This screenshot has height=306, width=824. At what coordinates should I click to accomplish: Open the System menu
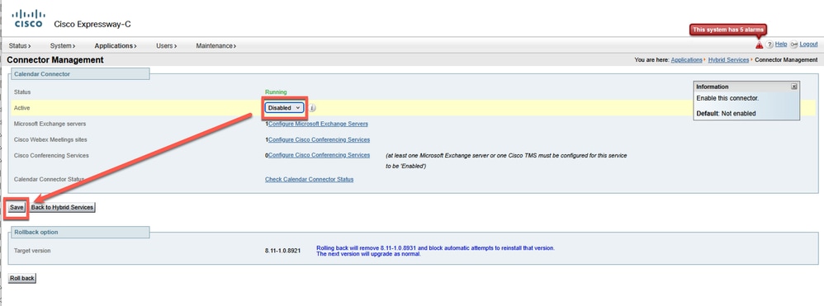click(63, 45)
